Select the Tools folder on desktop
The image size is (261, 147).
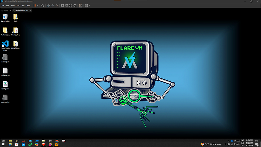click(x=15, y=18)
